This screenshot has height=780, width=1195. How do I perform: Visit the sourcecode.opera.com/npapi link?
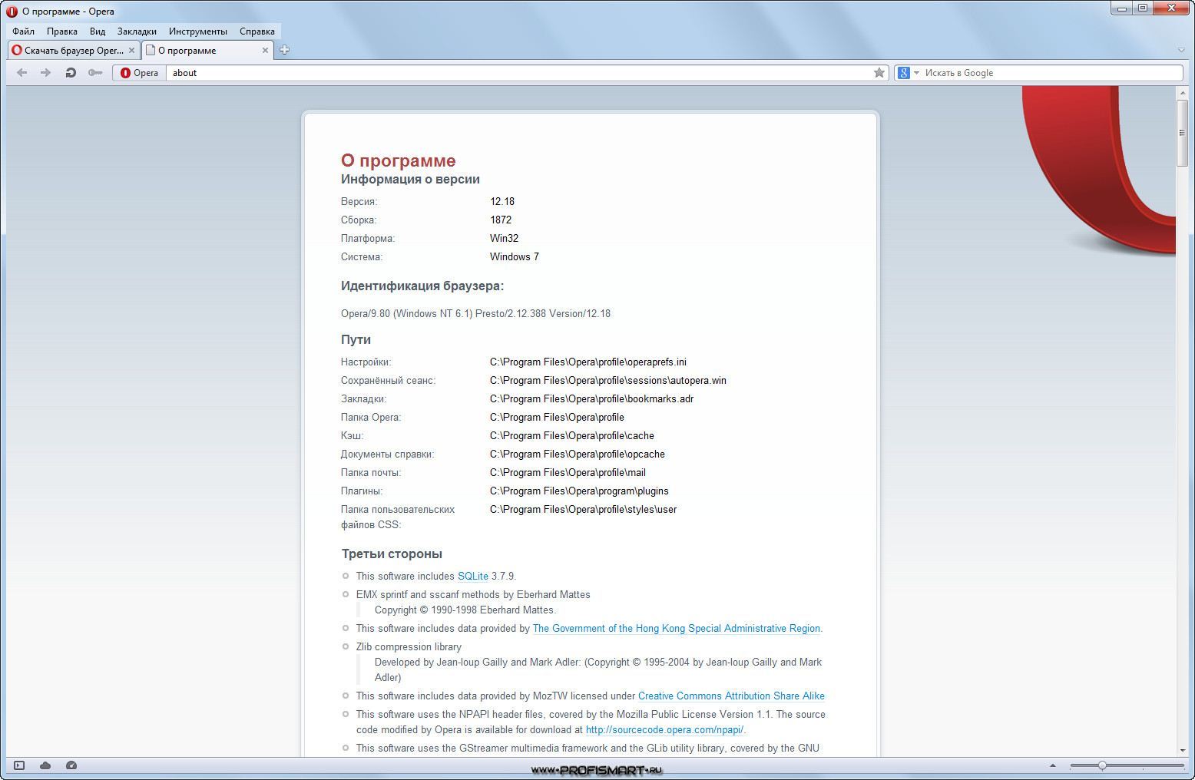pyautogui.click(x=664, y=730)
